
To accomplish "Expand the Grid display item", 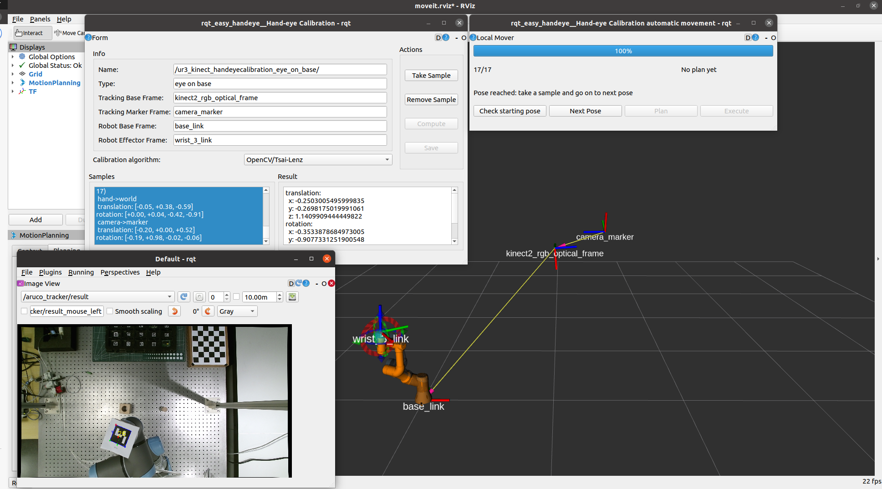I will click(13, 74).
